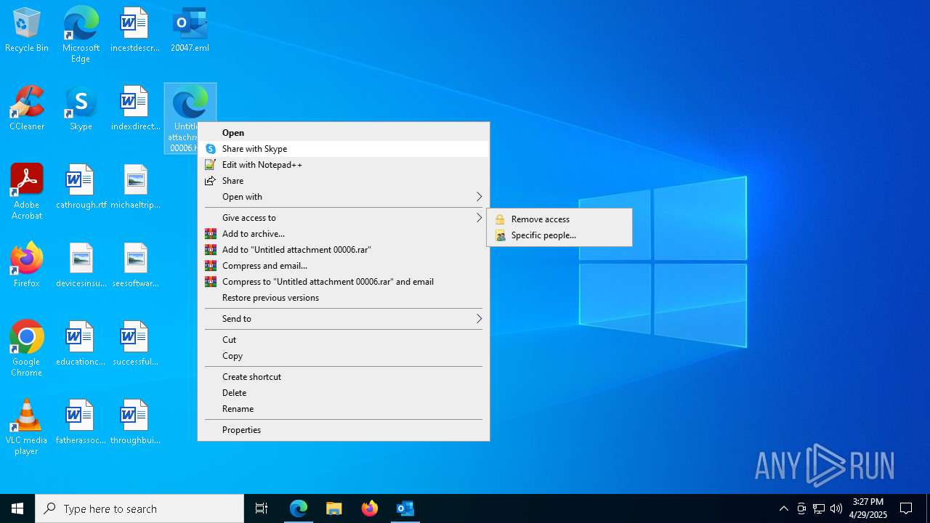Select the Skype desktop shortcut
This screenshot has height=523, width=930.
coord(81,109)
